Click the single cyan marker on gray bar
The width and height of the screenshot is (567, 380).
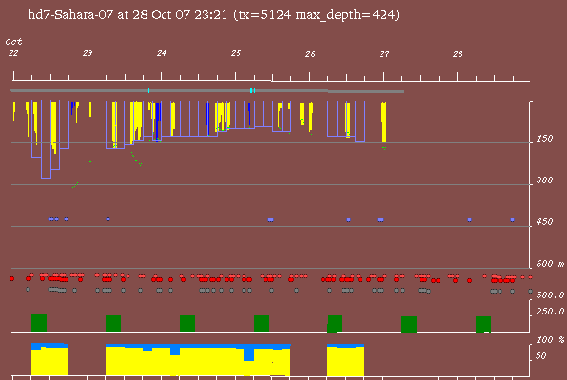click(x=149, y=90)
